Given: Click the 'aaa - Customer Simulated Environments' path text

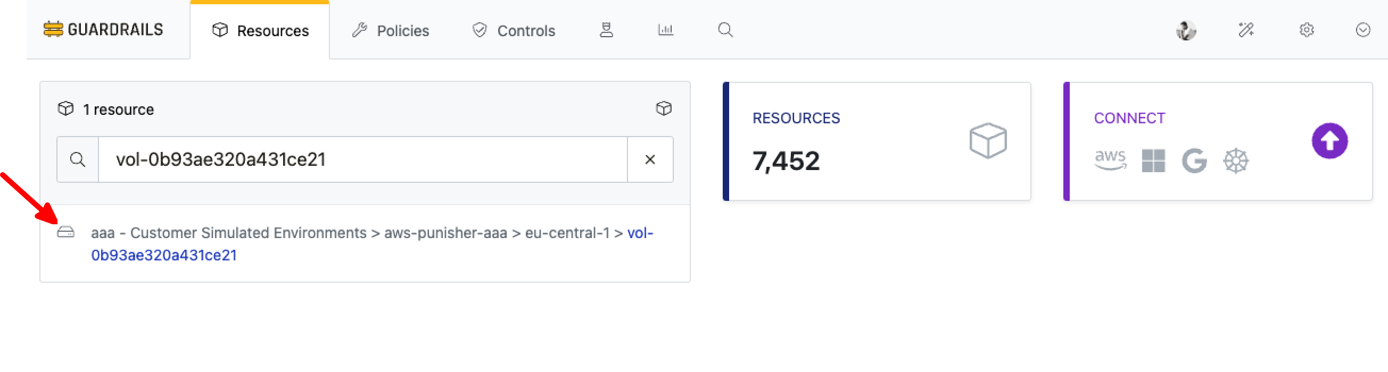Looking at the screenshot, I should click(228, 233).
